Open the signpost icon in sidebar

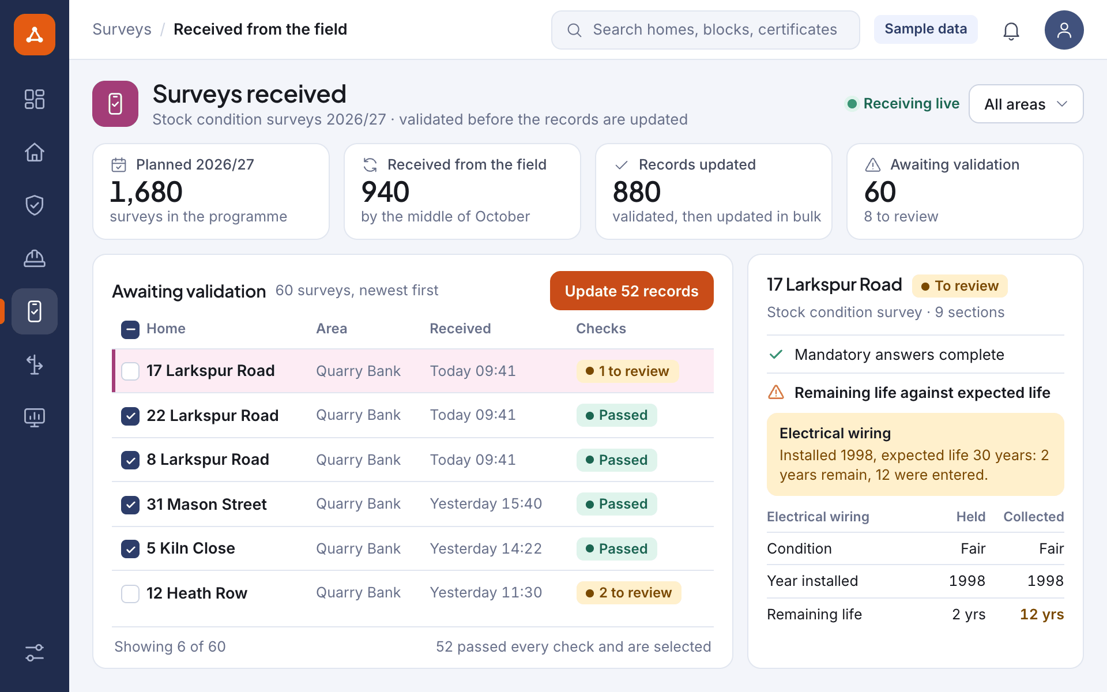coord(35,364)
